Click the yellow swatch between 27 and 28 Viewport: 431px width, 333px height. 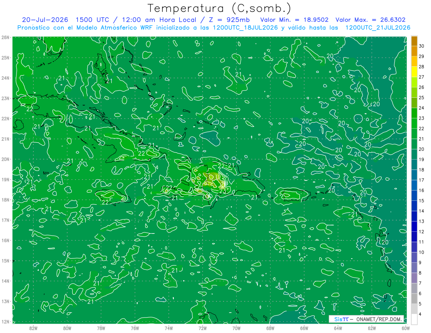414,72
